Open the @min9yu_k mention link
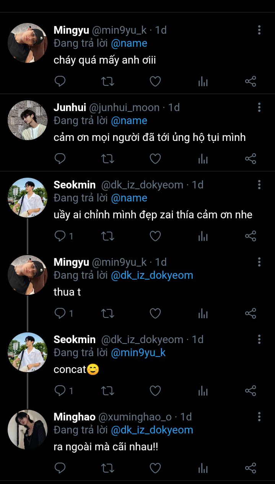The image size is (275, 484). click(138, 353)
